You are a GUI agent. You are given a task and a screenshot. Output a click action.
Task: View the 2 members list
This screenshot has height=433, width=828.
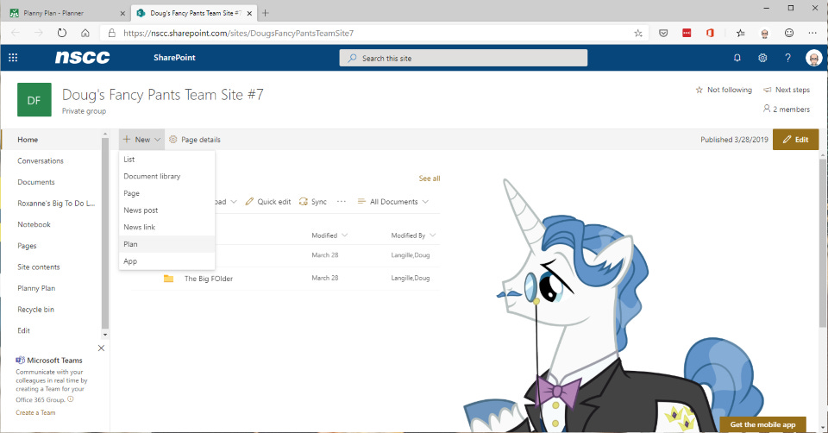[787, 109]
